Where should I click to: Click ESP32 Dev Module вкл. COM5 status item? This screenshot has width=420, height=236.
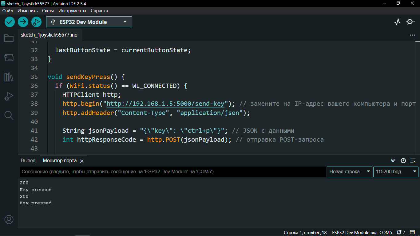362,233
